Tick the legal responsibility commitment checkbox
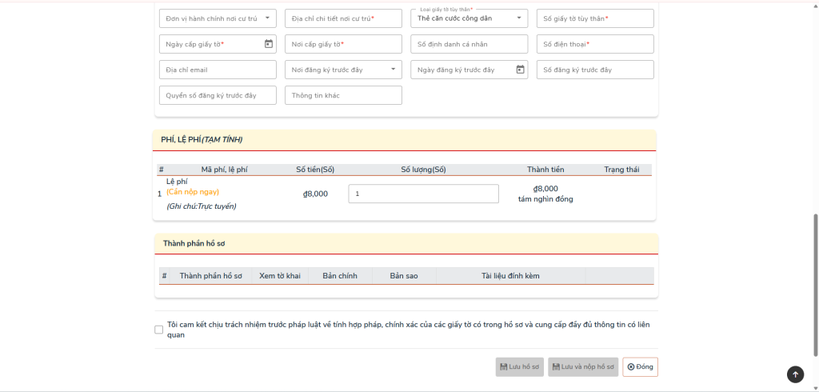Screen dimensions: 819x392 point(158,330)
